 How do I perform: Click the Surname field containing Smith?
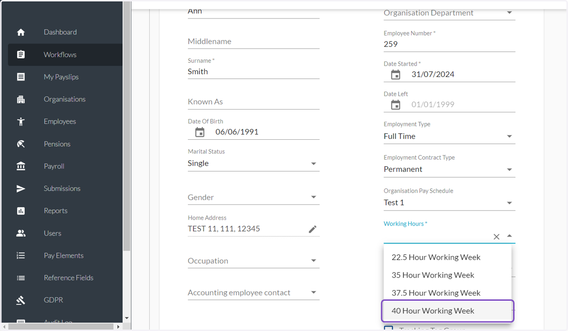pyautogui.click(x=254, y=72)
